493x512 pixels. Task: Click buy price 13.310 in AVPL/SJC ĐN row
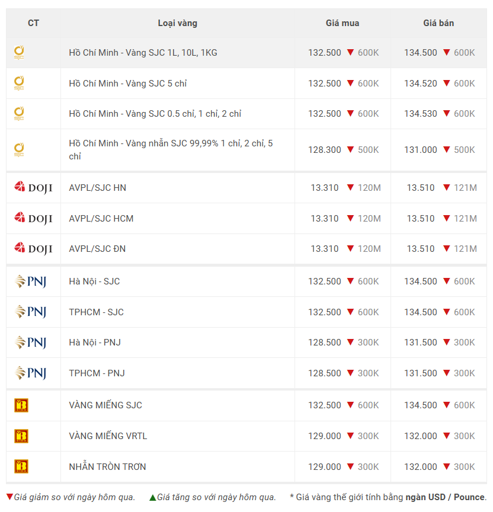[325, 249]
